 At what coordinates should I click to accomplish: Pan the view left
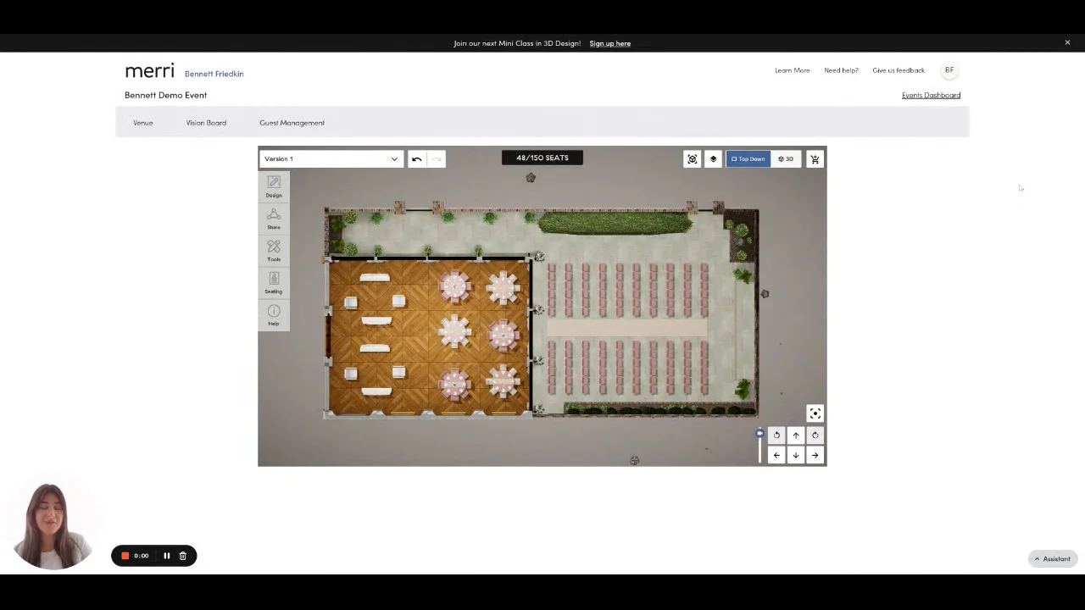[x=776, y=455]
